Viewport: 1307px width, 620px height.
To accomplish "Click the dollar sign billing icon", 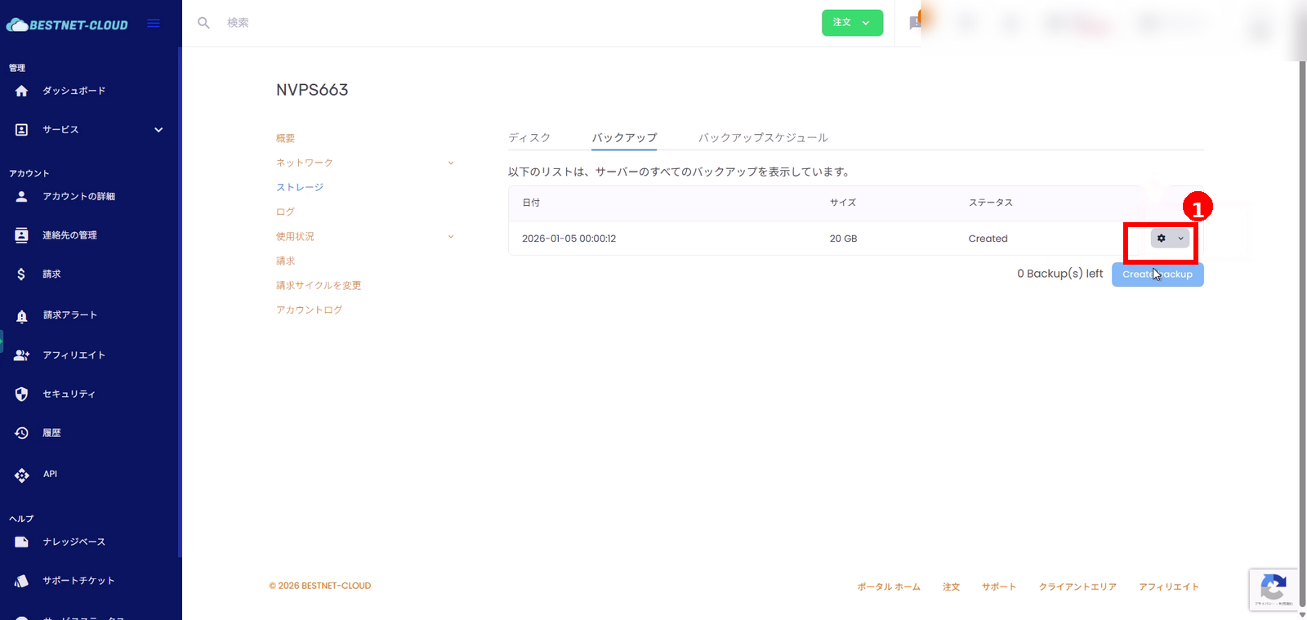I will 21,274.
